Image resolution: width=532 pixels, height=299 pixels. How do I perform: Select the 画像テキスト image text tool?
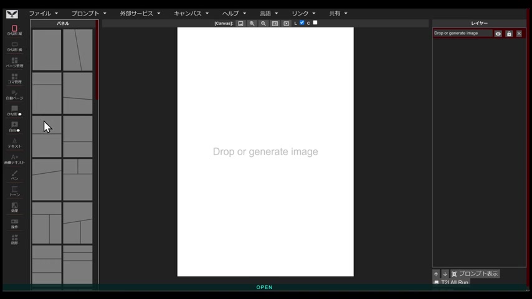point(14,159)
